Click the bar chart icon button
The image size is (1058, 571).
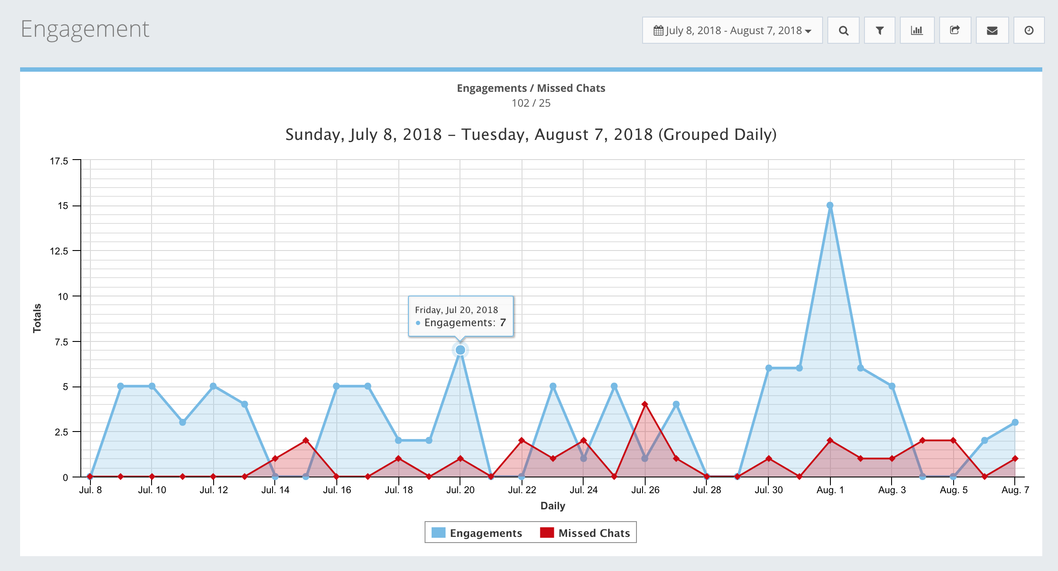pyautogui.click(x=917, y=31)
